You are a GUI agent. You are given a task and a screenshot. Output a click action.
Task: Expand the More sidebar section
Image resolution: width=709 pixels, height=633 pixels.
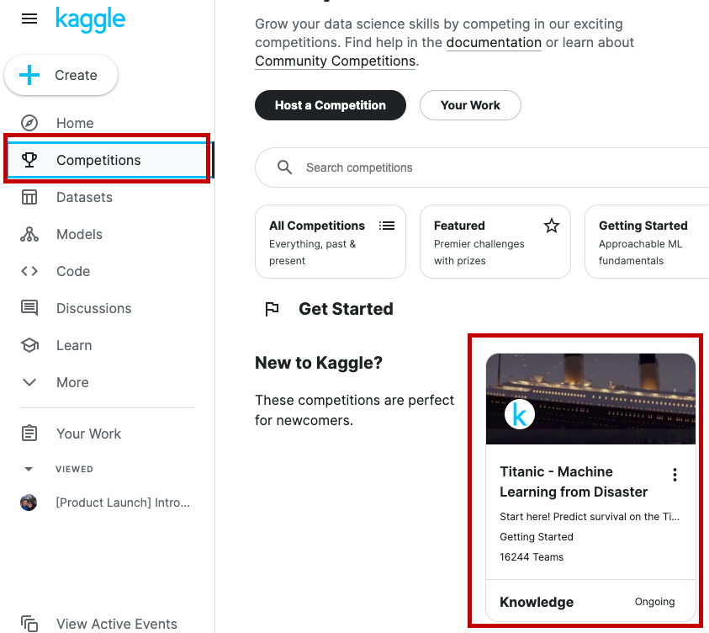28,382
